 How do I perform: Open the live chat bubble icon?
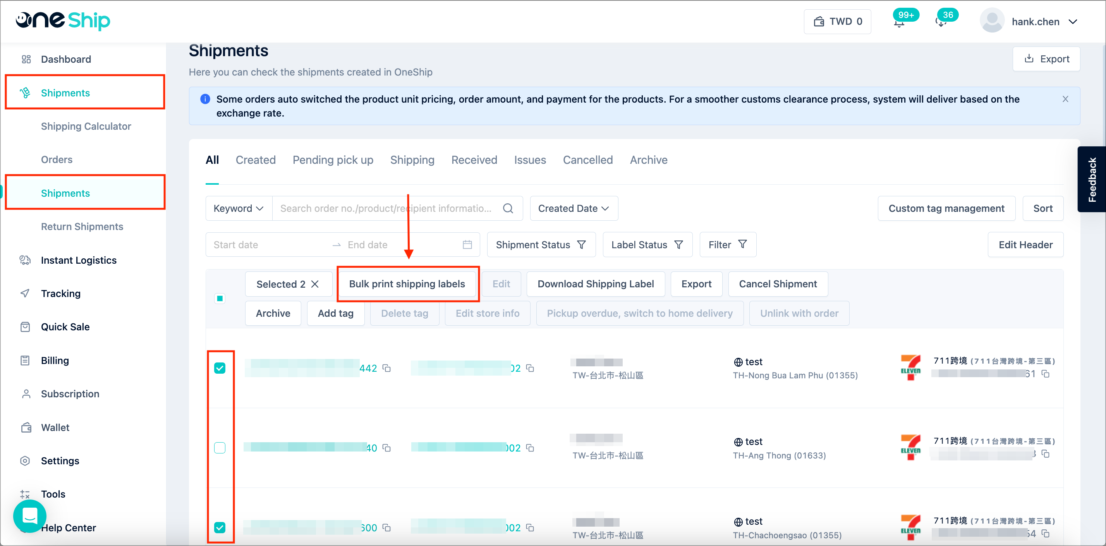click(29, 515)
